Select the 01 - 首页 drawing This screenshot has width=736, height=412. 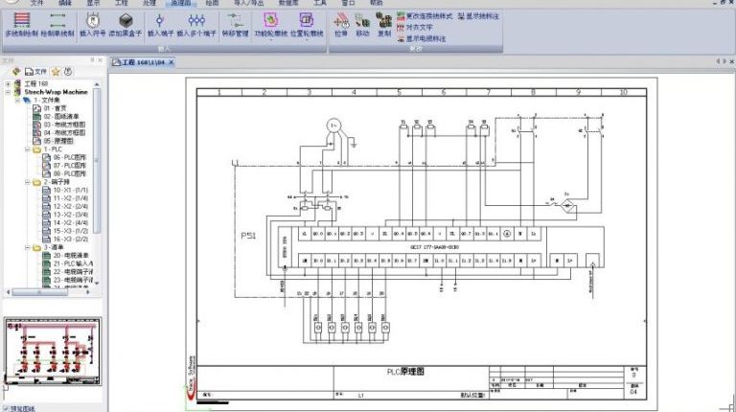(55, 108)
